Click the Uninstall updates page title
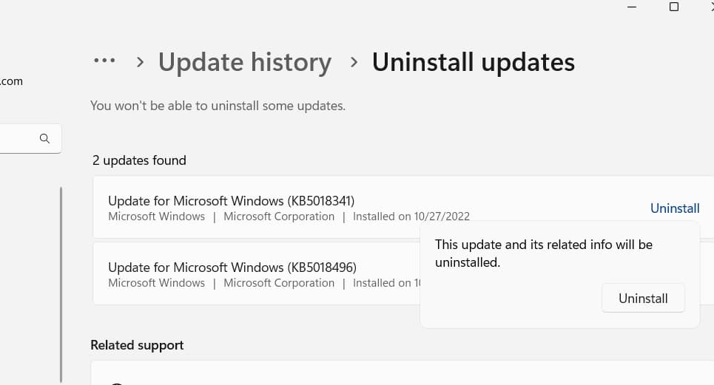 point(473,62)
